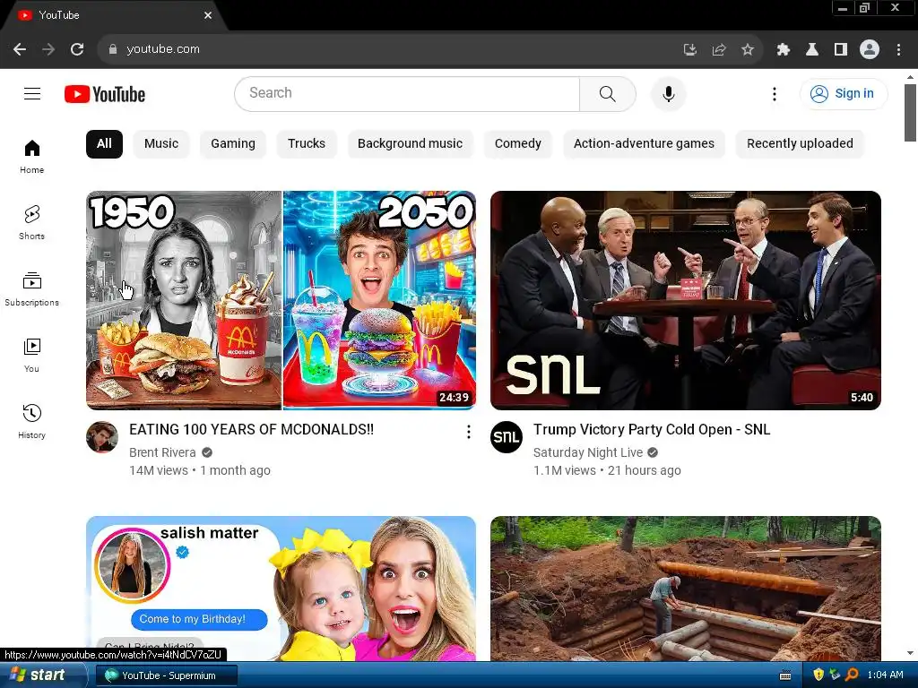Open Brent Rivera channel name link
This screenshot has height=688, width=918.
[x=162, y=452]
